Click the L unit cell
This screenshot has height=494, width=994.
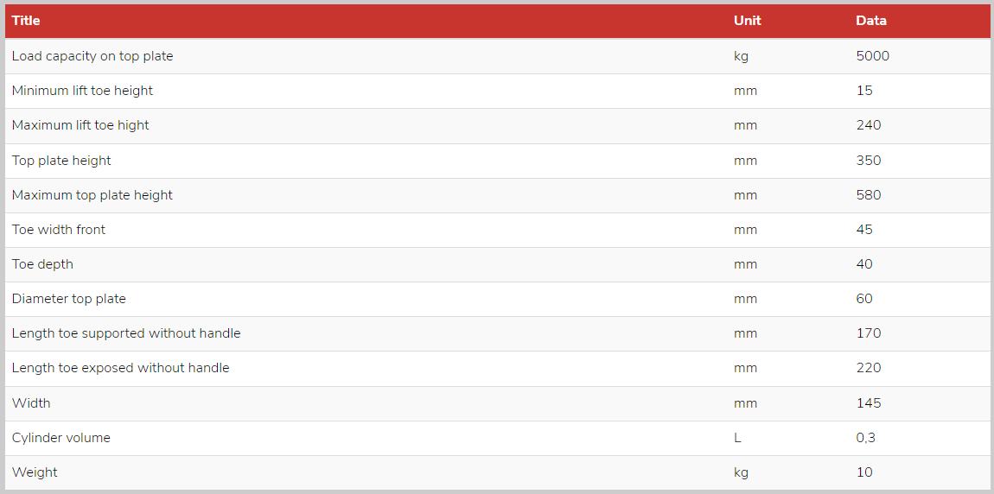[x=737, y=438]
